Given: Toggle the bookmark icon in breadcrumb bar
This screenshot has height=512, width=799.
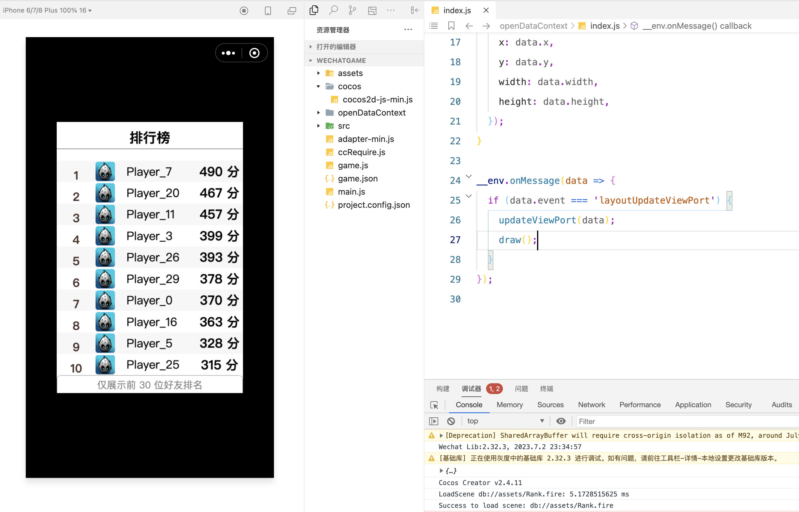Looking at the screenshot, I should coord(451,26).
